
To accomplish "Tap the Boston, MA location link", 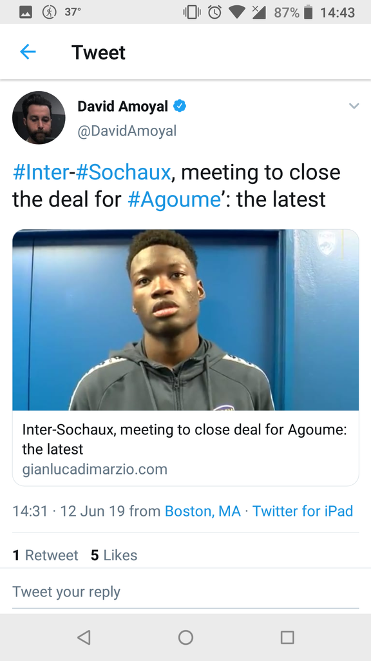I will tap(203, 511).
